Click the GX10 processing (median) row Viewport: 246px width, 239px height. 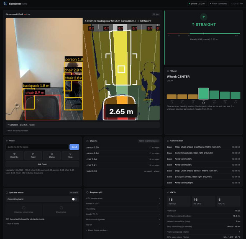(203, 216)
